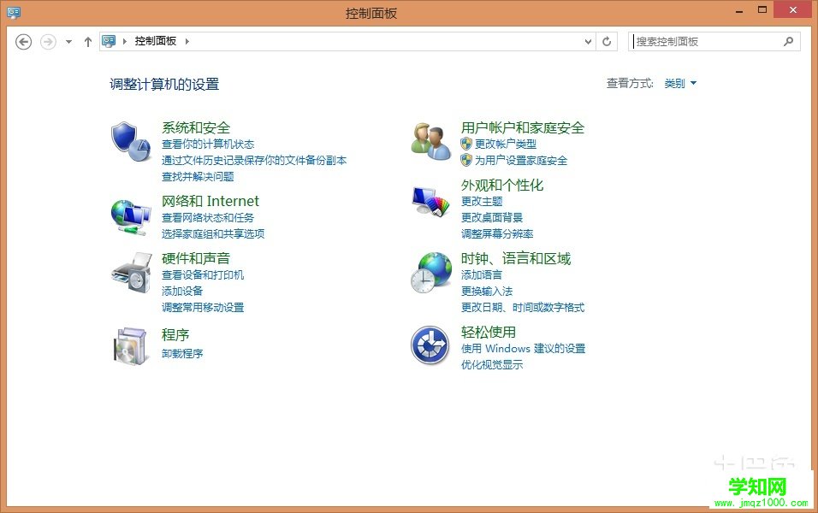Click the 更换输入法 link

click(487, 291)
